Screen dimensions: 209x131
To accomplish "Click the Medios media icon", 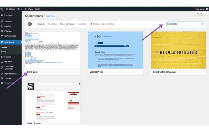I will click(2, 26).
